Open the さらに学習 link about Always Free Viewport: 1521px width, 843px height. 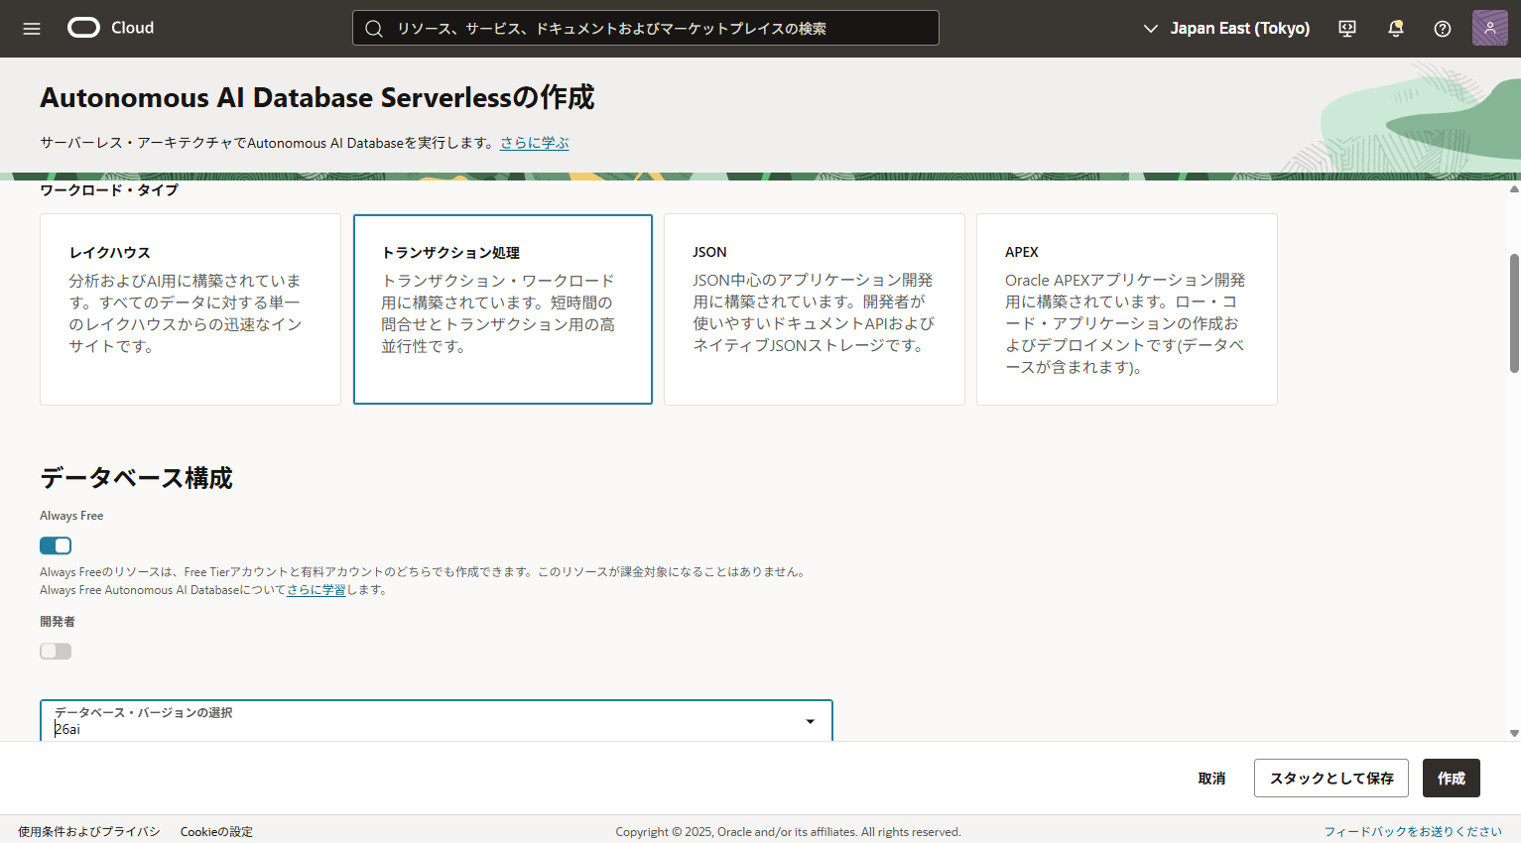tap(317, 590)
